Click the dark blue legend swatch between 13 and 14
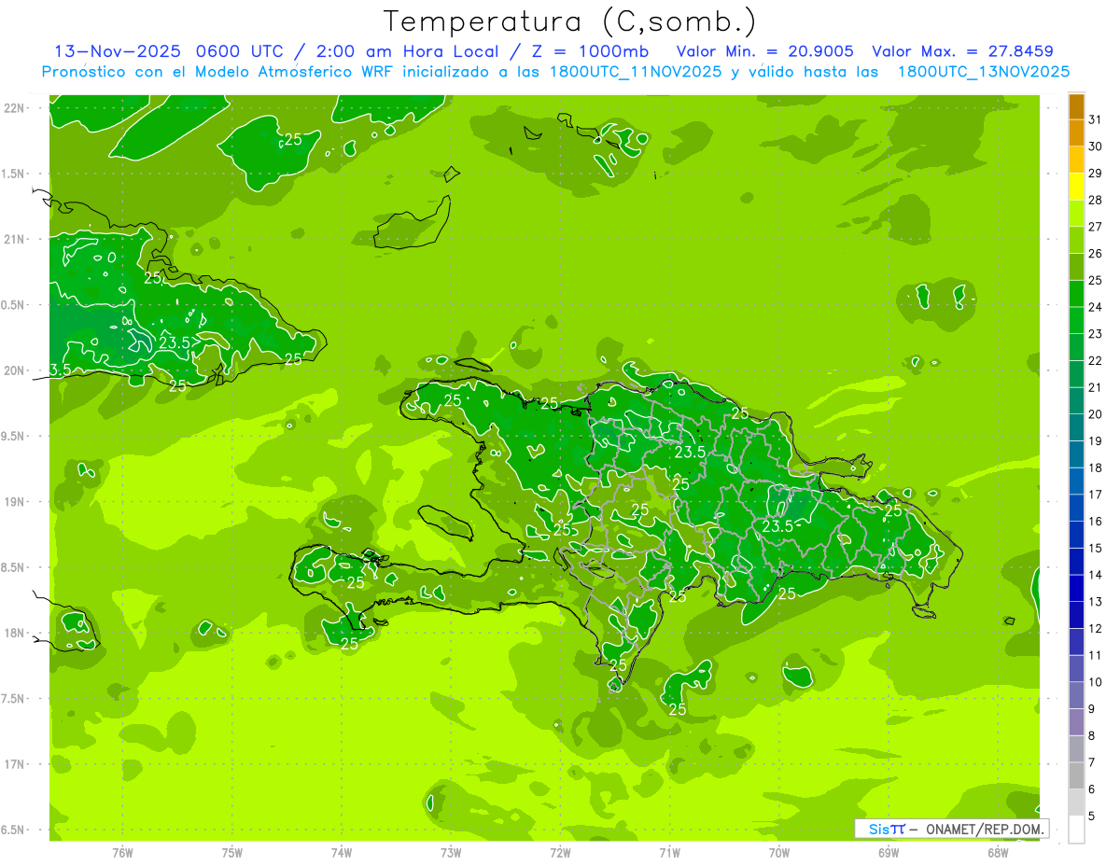 (1076, 588)
